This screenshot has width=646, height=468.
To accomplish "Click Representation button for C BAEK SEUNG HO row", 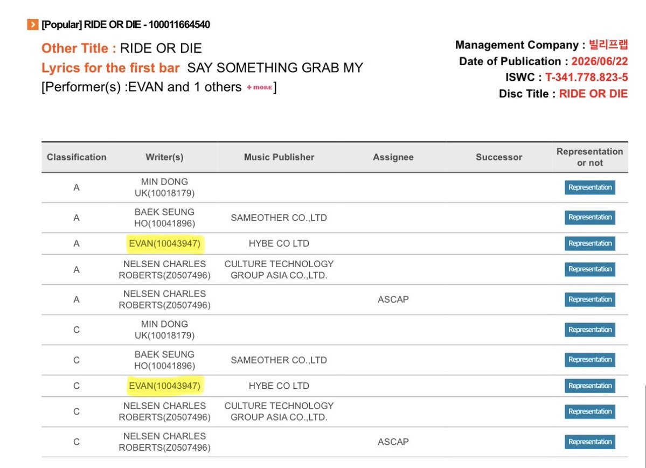I will [589, 360].
